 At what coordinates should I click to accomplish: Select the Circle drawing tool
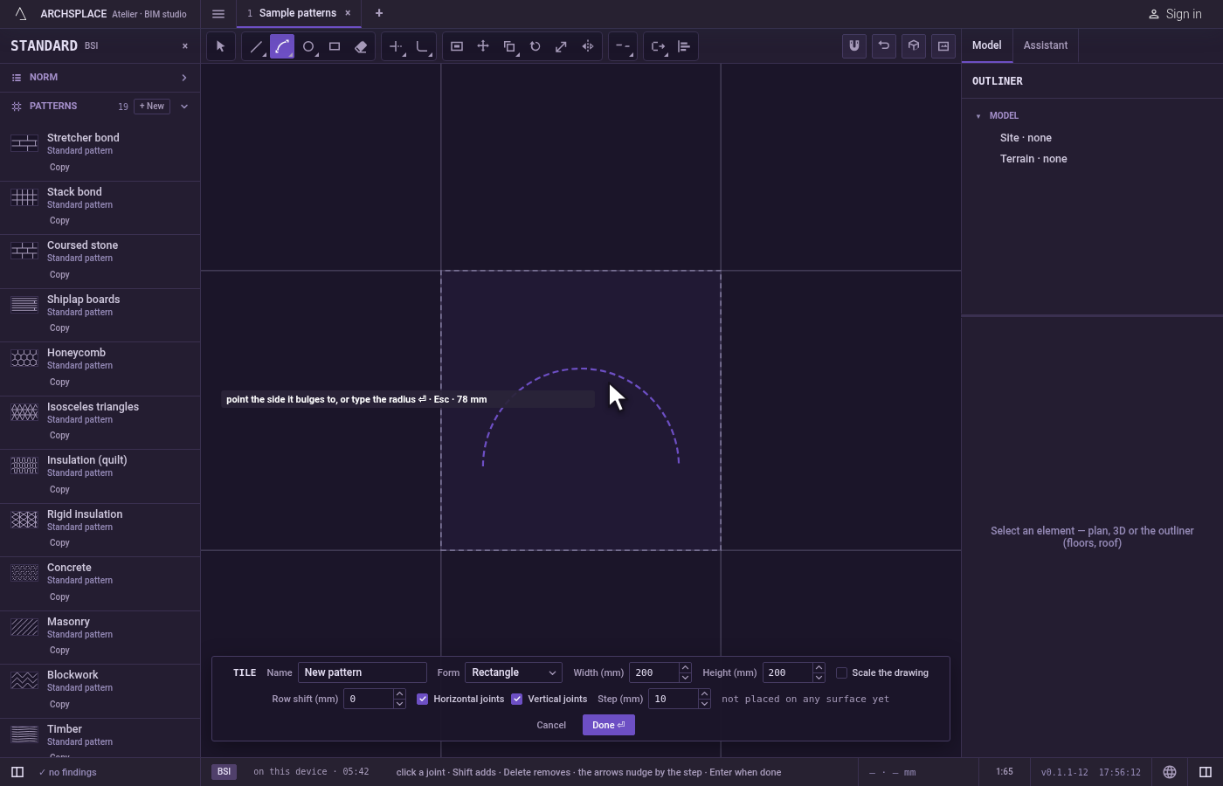tap(308, 46)
